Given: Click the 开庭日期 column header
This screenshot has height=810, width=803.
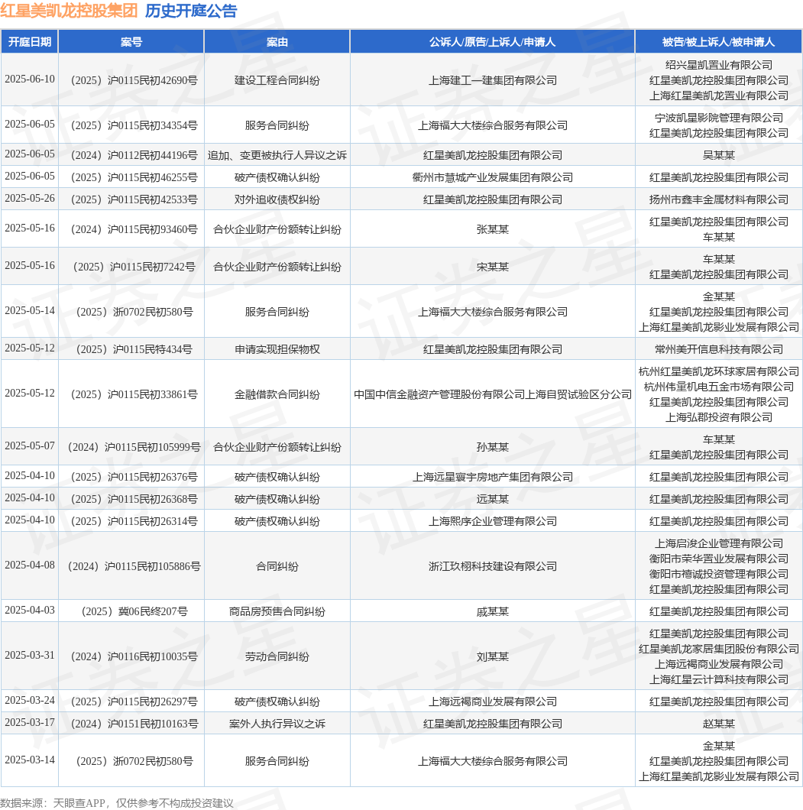Looking at the screenshot, I should (30, 42).
